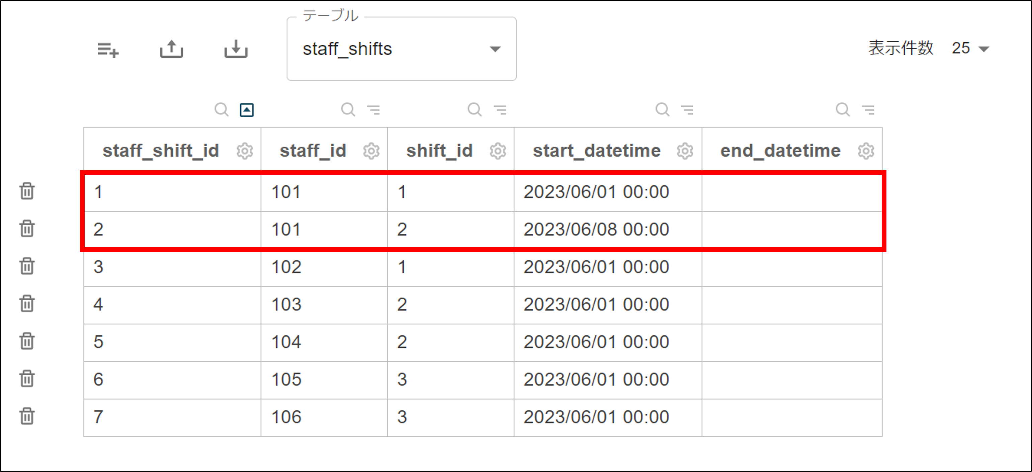1032x472 pixels.
Task: Delete the row with staff_shift_id 4
Action: (27, 304)
